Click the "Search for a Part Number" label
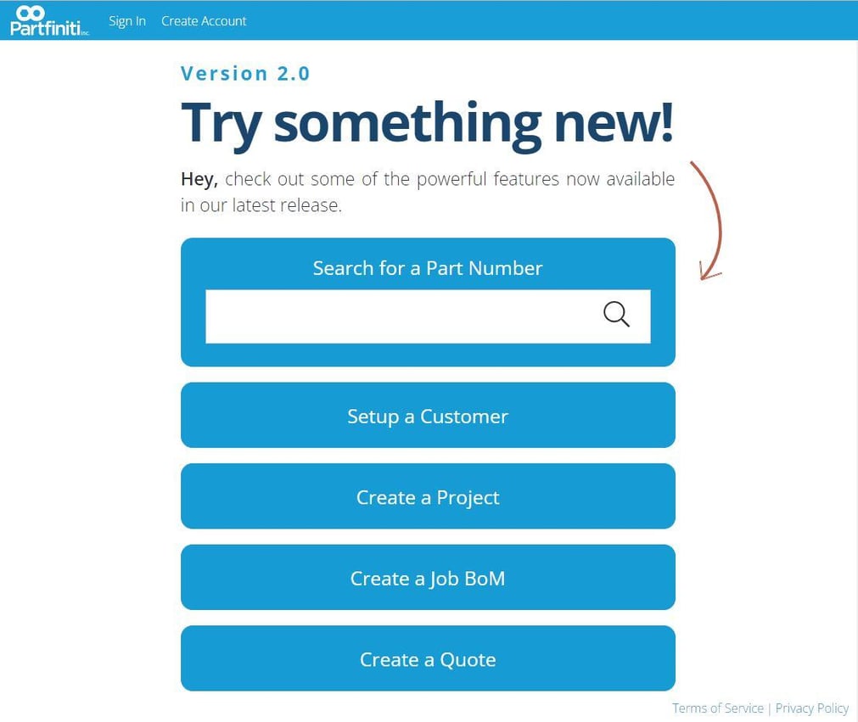Screen dimensions: 858x722 [428, 268]
